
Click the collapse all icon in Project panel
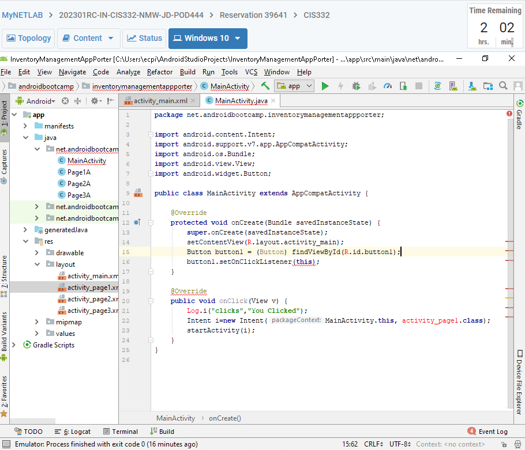pos(77,101)
